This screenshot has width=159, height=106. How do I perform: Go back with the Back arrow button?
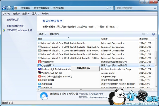tap(4, 8)
